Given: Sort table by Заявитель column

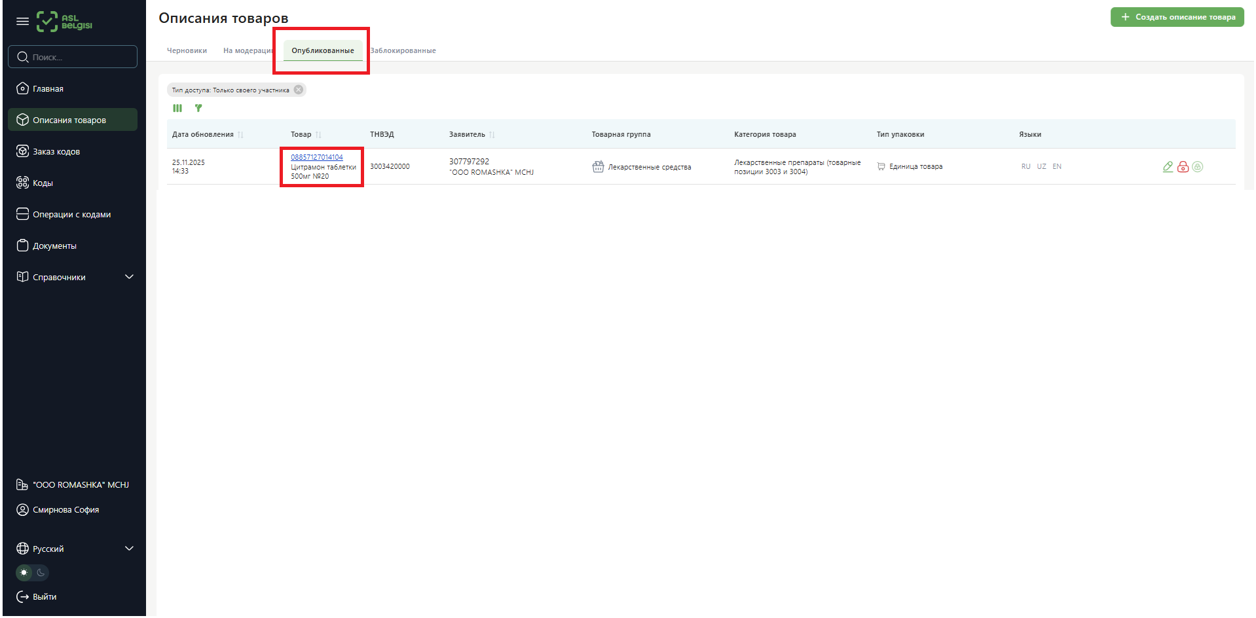Looking at the screenshot, I should [492, 135].
